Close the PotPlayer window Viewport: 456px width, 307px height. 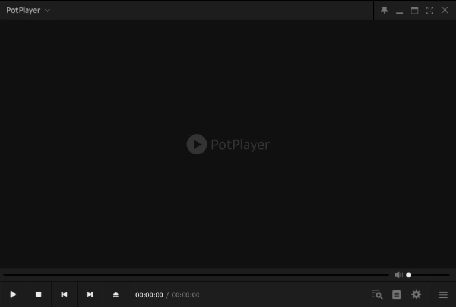(445, 10)
